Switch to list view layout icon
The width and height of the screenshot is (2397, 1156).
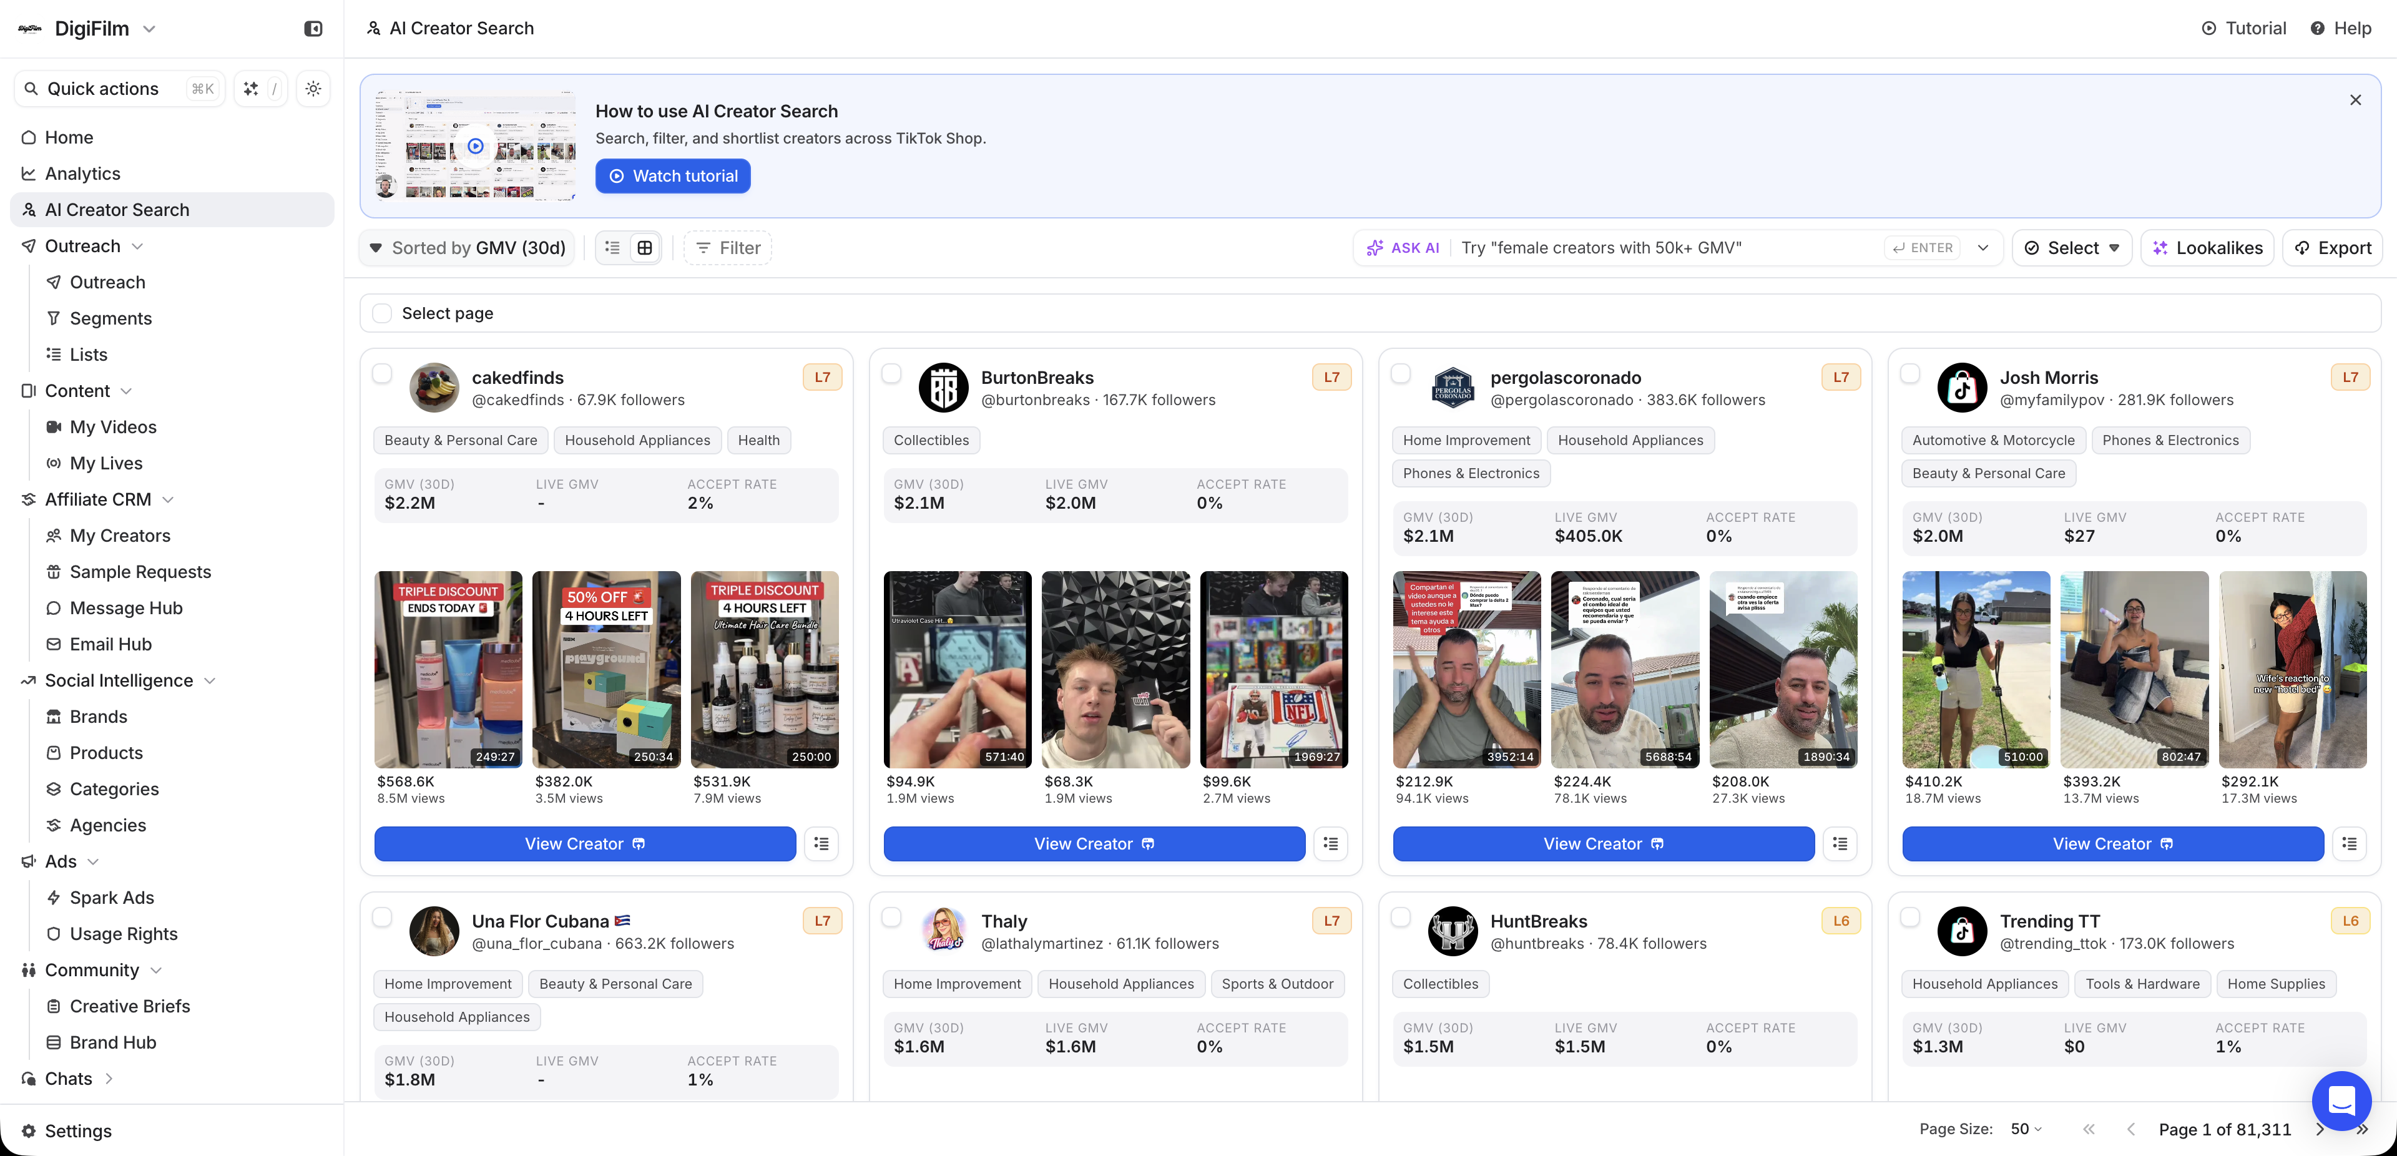(x=612, y=248)
